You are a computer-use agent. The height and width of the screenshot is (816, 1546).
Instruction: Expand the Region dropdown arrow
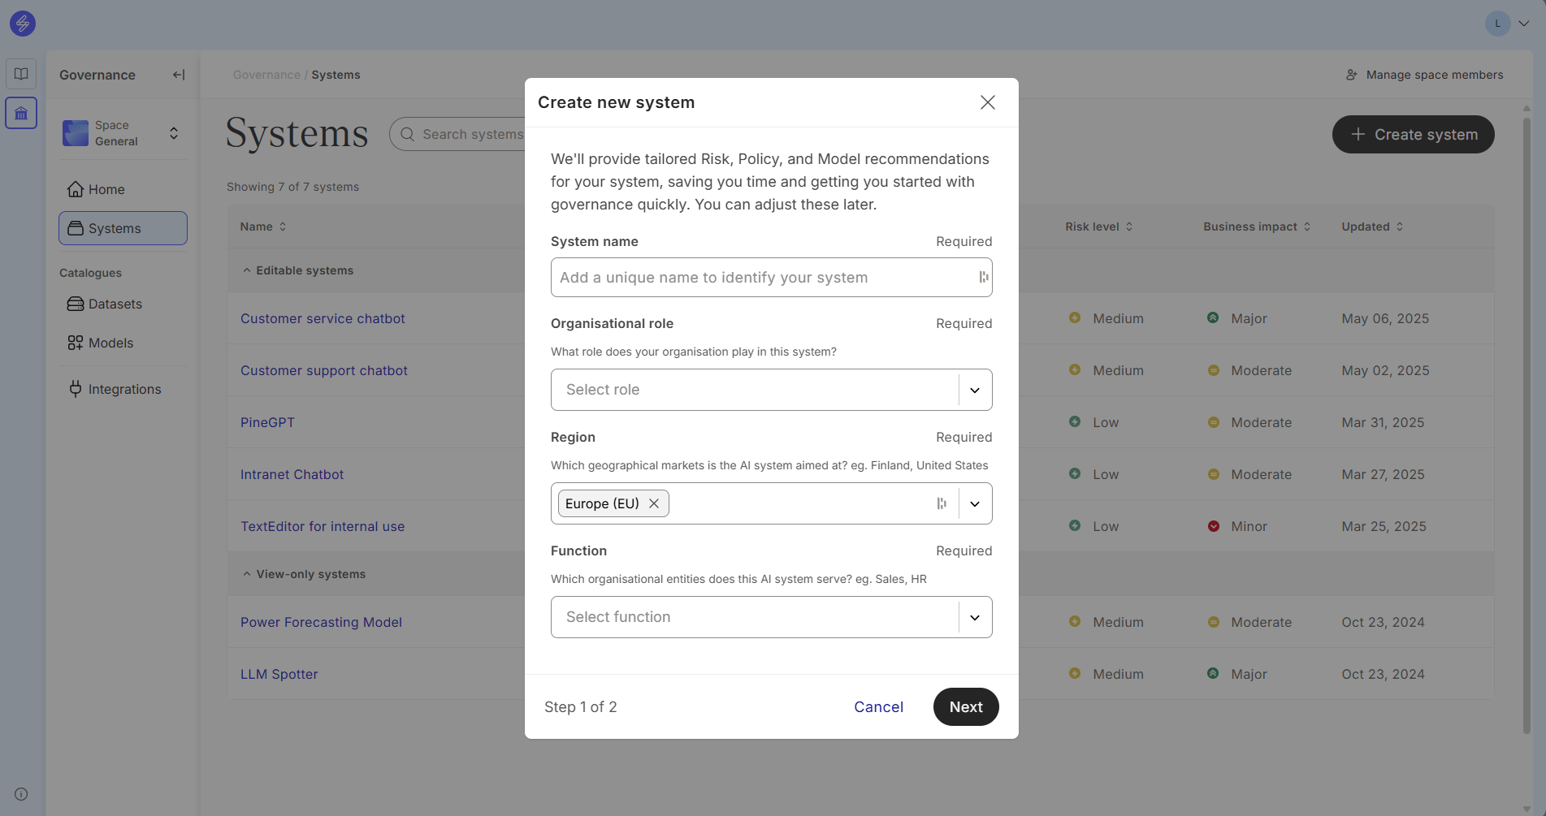tap(975, 503)
